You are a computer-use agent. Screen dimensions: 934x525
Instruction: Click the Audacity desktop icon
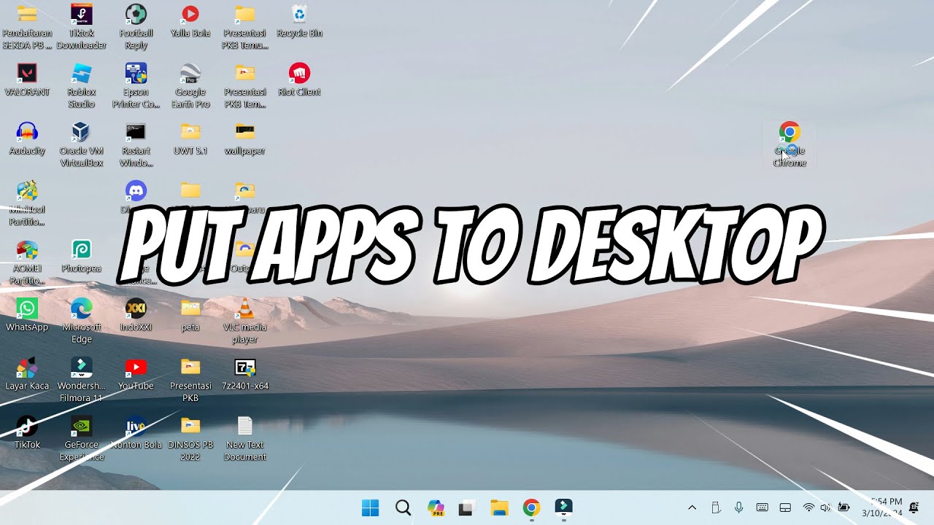pos(27,139)
